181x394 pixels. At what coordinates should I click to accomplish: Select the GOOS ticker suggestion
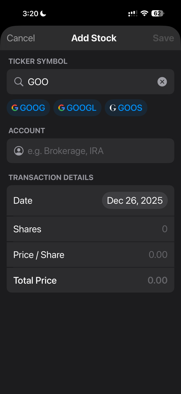pos(126,108)
